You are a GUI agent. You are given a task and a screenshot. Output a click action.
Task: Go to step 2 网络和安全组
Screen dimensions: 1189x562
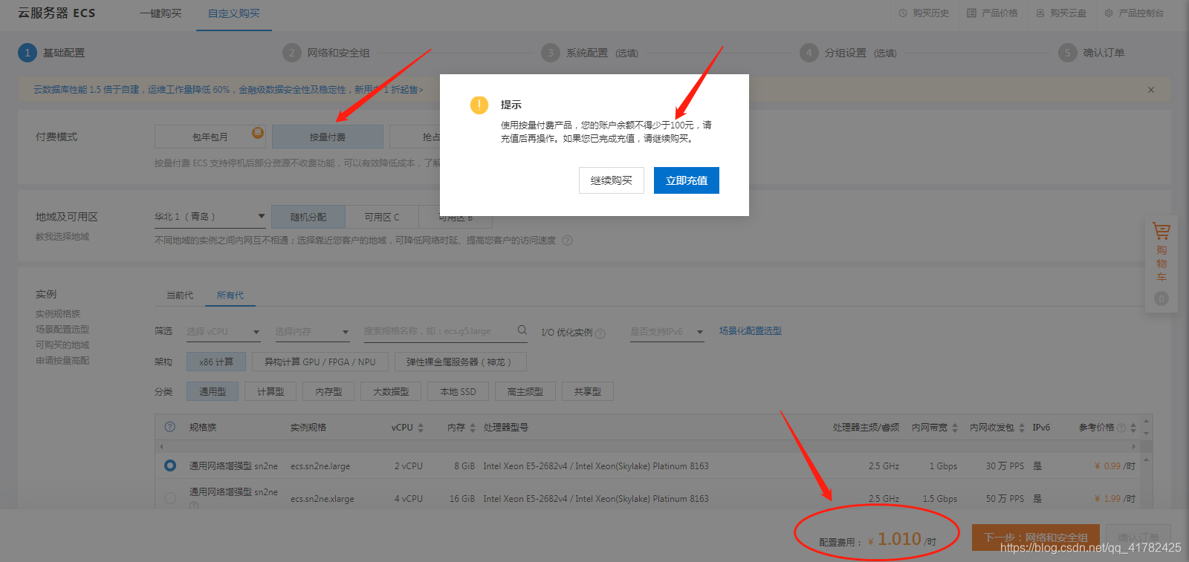[326, 53]
